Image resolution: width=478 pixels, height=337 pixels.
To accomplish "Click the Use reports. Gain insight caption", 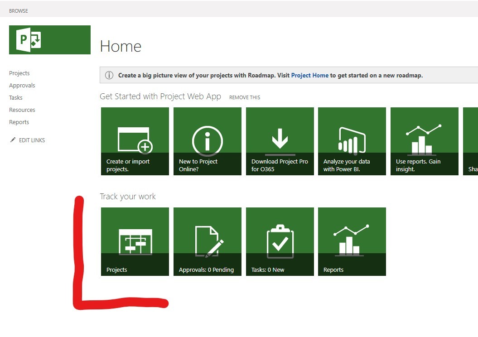I will [418, 165].
